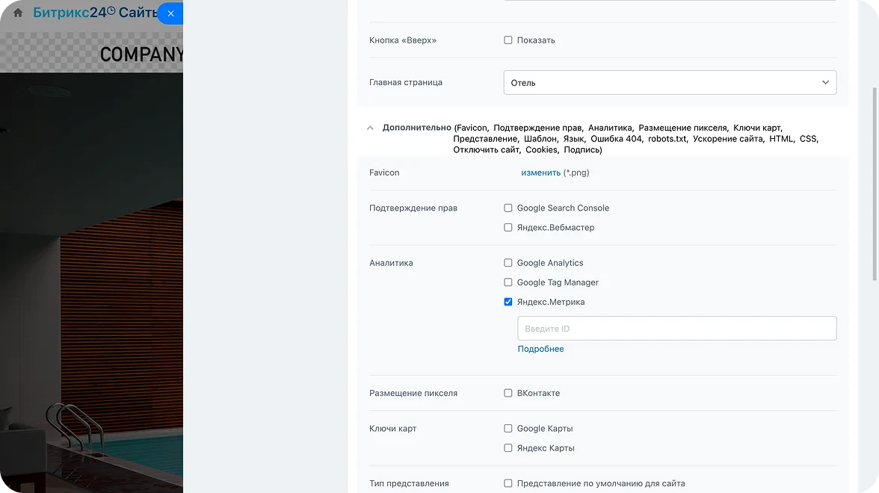Jump to Ключи карт in section list
Image resolution: width=879 pixels, height=493 pixels.
[758, 128]
